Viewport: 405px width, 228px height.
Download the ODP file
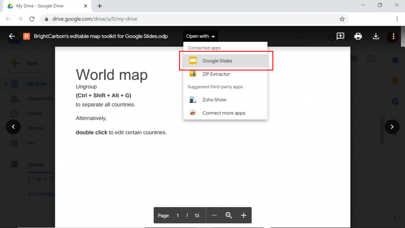(376, 36)
